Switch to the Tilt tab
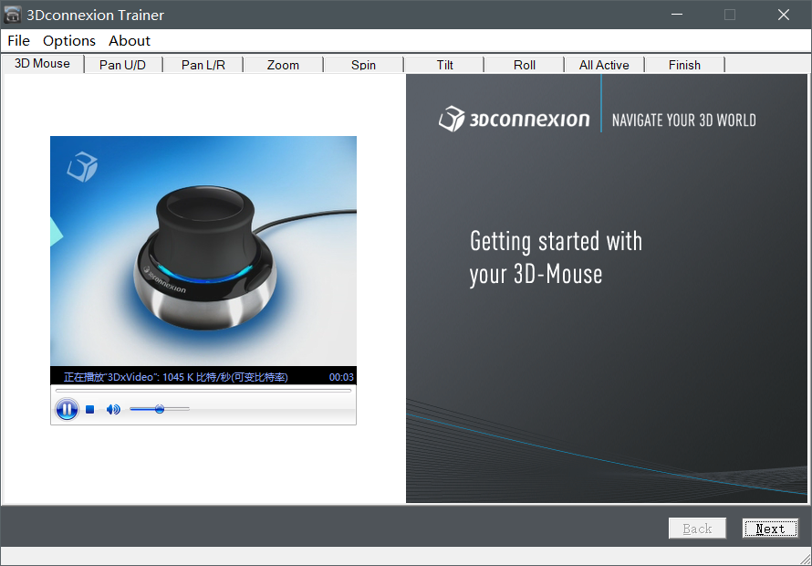 pos(444,65)
